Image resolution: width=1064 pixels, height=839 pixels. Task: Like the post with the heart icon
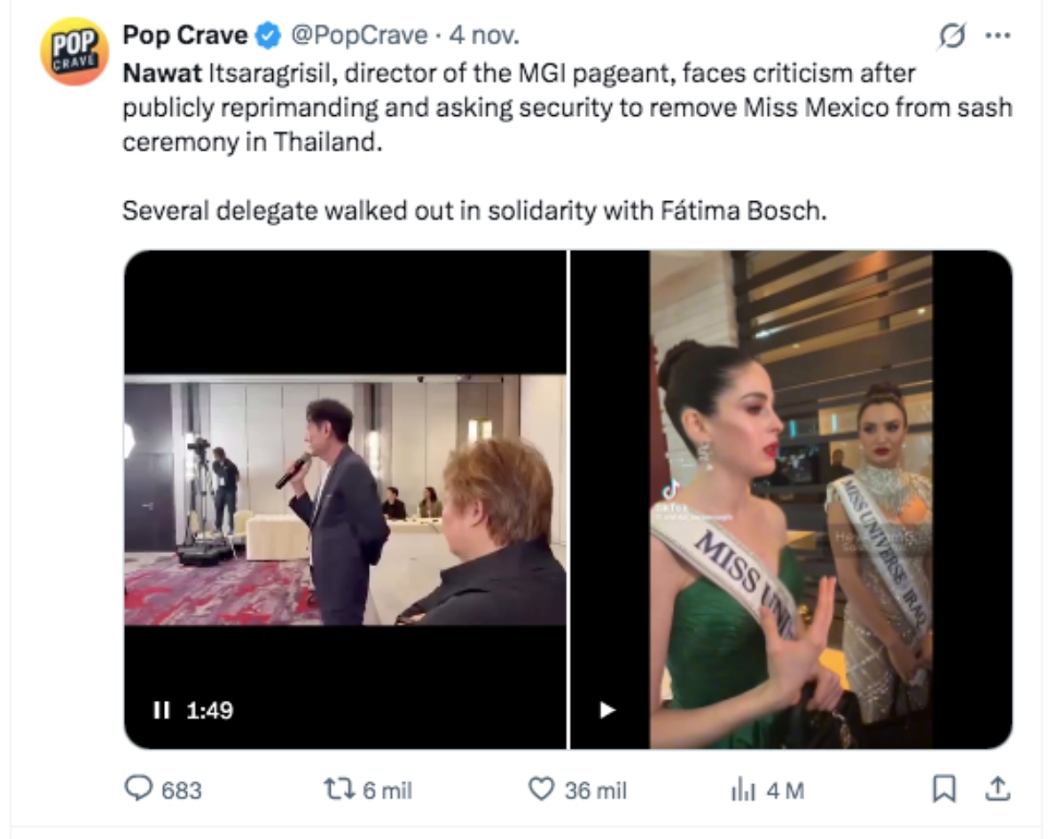coord(541,789)
